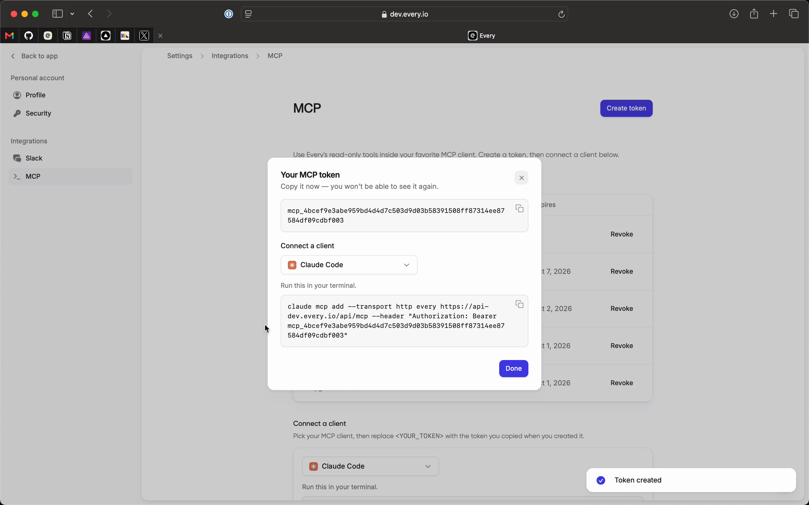Open a new tab with plus icon
Image resolution: width=809 pixels, height=505 pixels.
coord(773,14)
